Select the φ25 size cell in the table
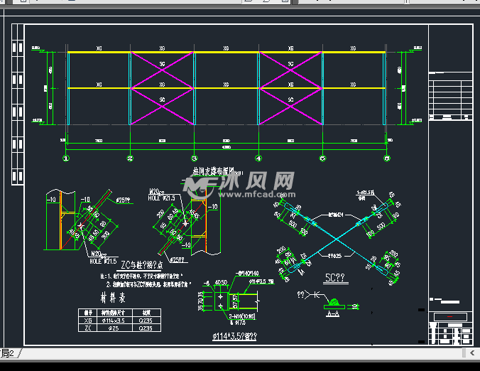Image resolution: width=480 pixels, height=371 pixels. coord(113,328)
